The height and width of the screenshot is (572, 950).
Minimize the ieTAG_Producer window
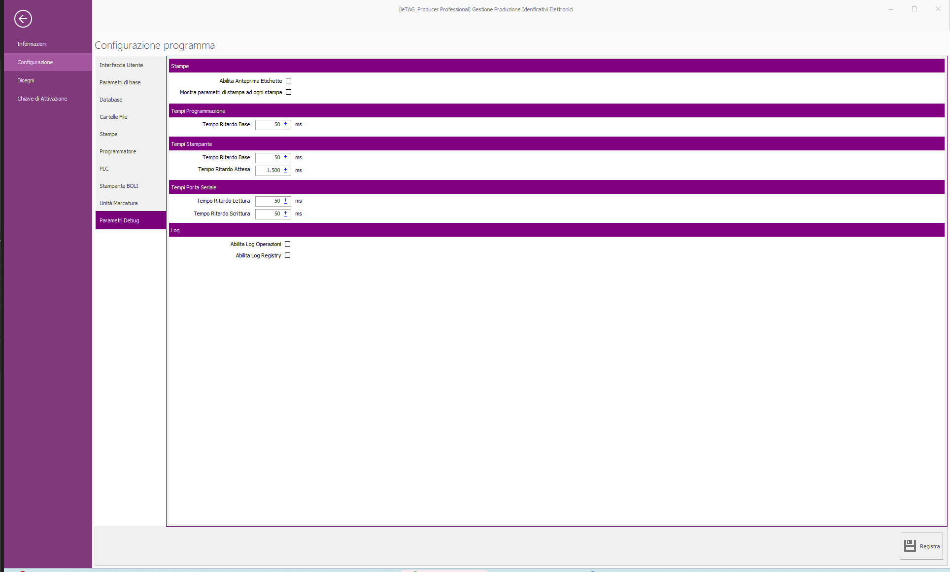891,9
